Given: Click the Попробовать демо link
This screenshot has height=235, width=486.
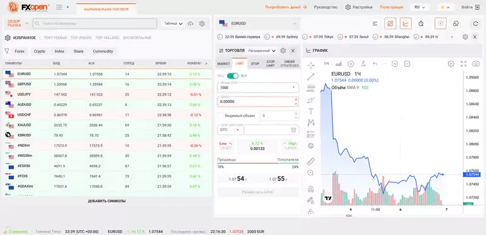Looking at the screenshot, I should 286,7.
